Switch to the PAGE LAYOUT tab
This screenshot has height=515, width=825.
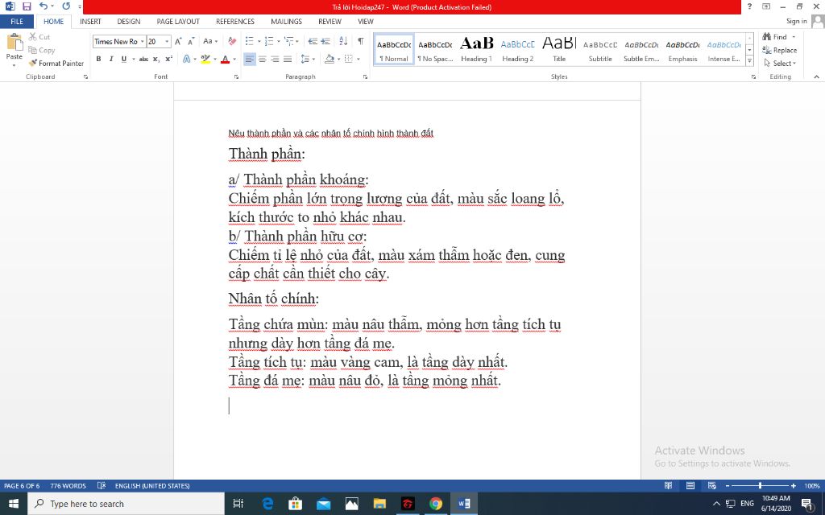point(178,22)
